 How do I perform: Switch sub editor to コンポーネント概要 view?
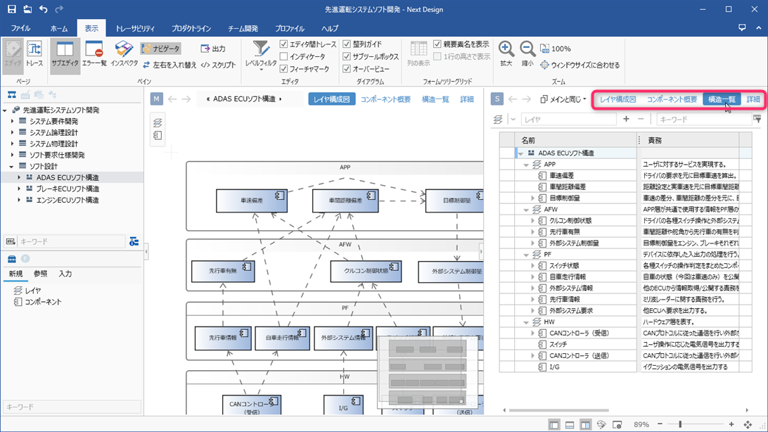pos(672,99)
